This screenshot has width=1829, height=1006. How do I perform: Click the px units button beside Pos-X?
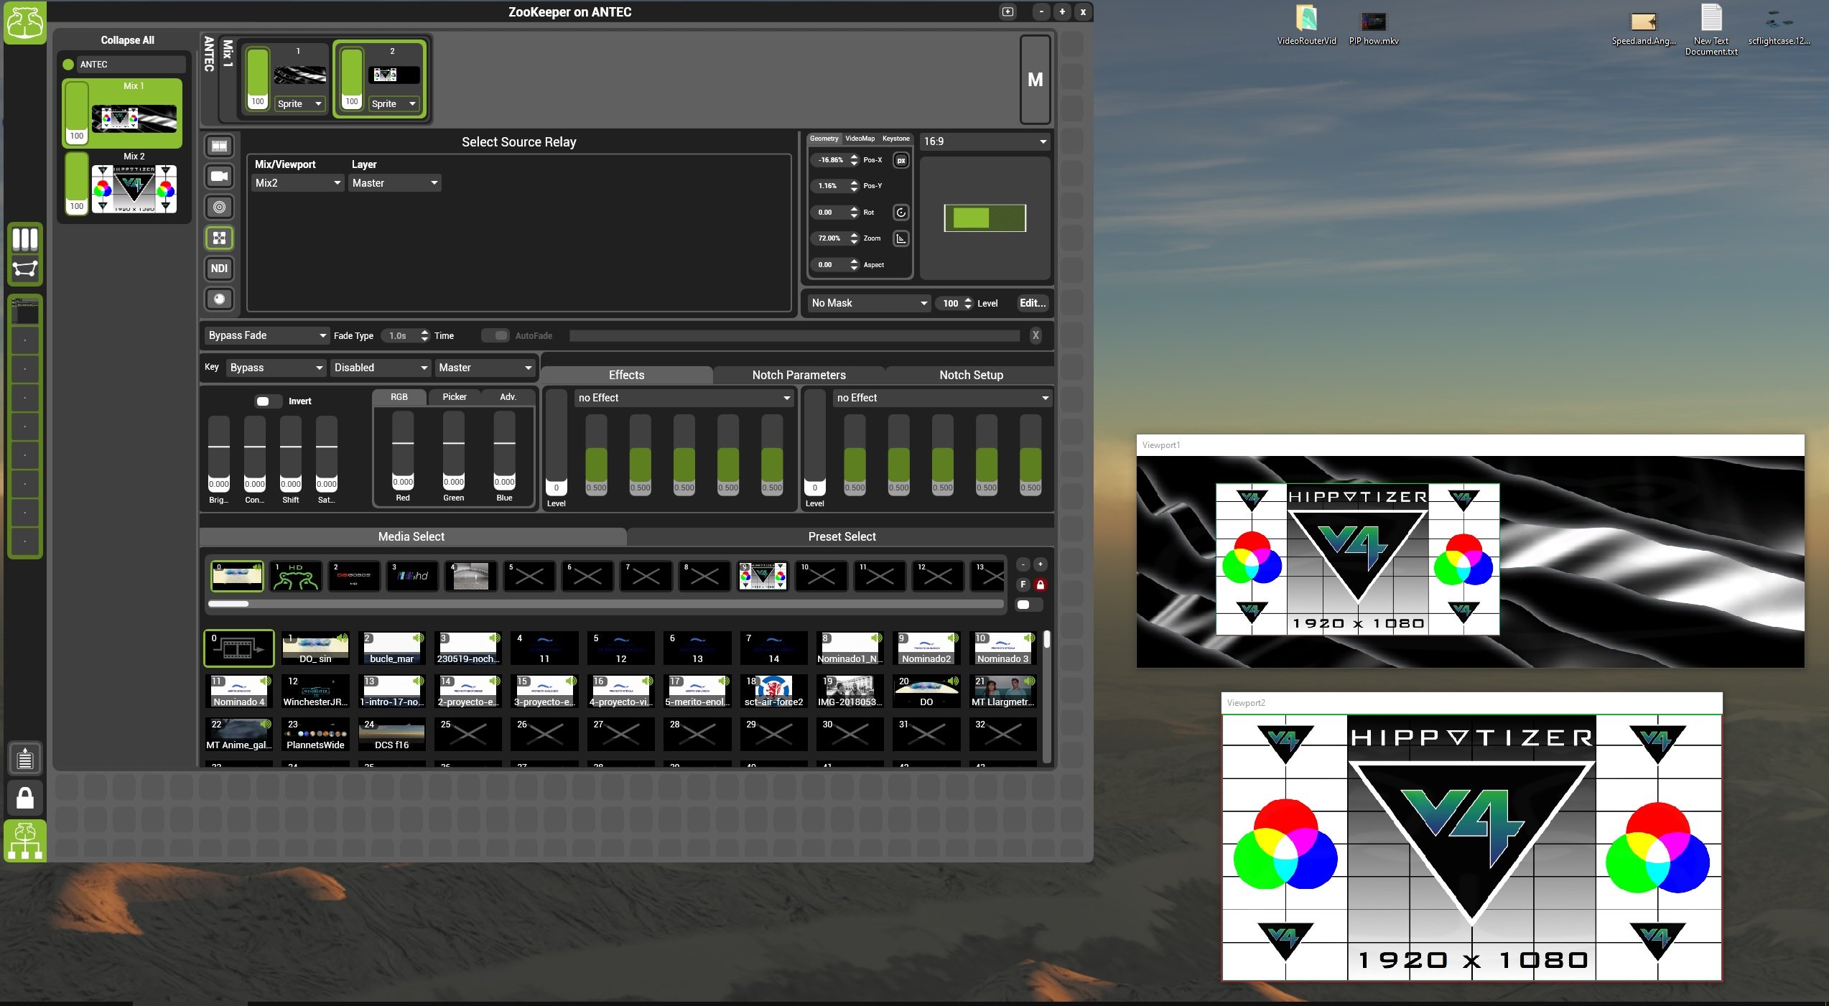[x=900, y=160]
